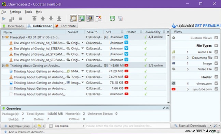Uncheck vimeo.com filter checkbox

[216, 83]
